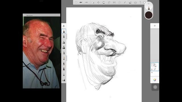Click the reference photo window title bar
Viewport: 182px width, 102px height.
42,15
